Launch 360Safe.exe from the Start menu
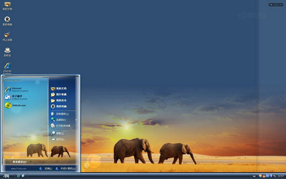The height and width of the screenshot is (179, 286). 15,105
